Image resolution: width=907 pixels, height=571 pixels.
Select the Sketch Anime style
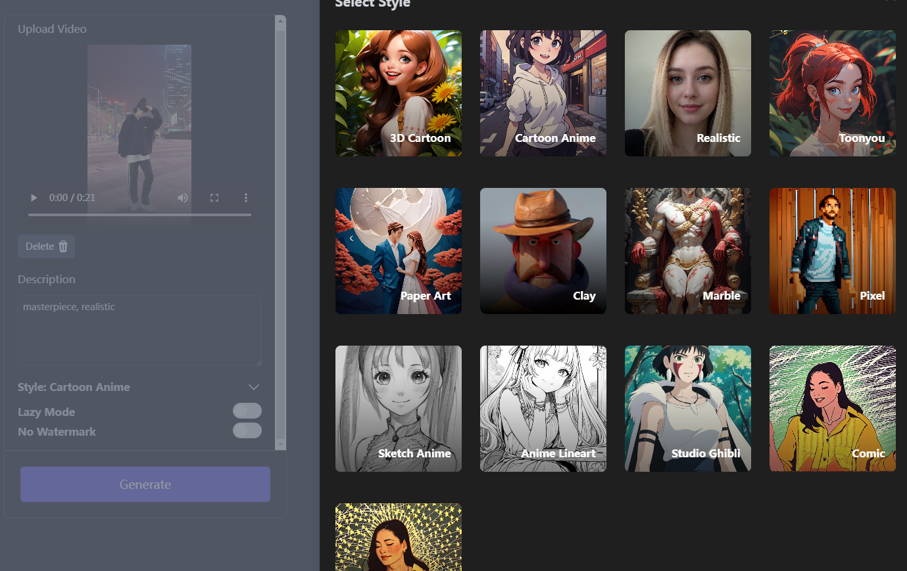point(399,409)
